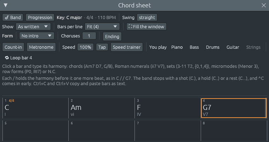Start the Speed trainer
Viewport: 269px width, 142px height.
[x=127, y=47]
